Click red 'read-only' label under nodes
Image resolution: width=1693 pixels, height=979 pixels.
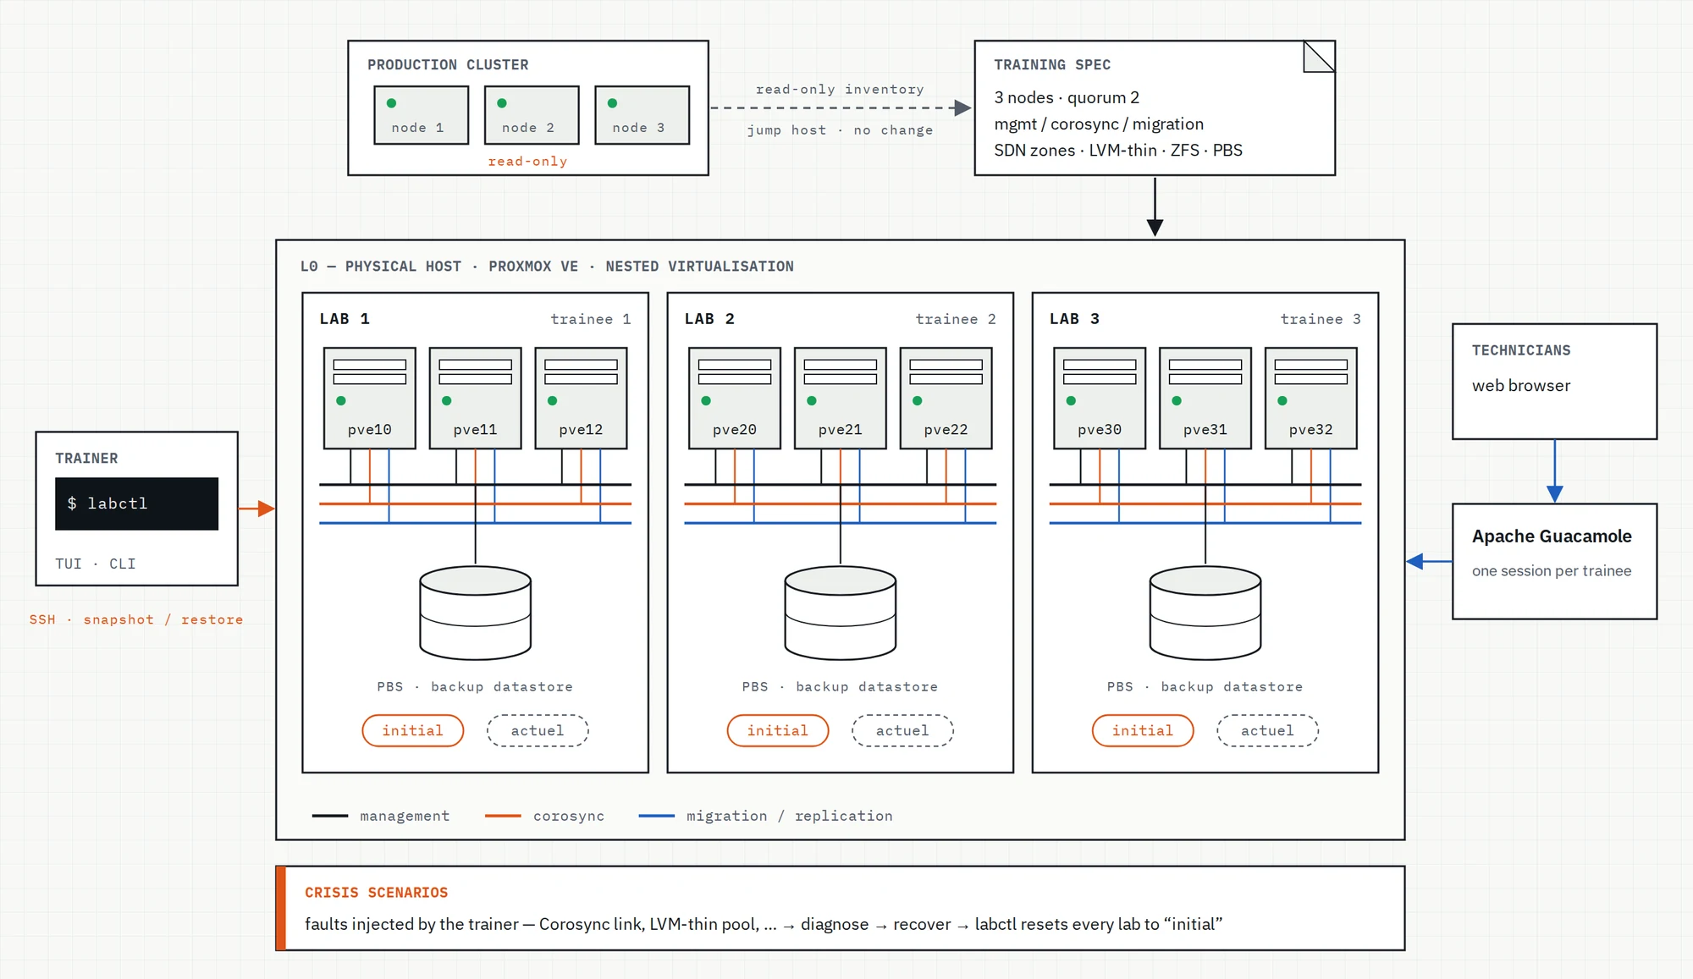point(527,162)
